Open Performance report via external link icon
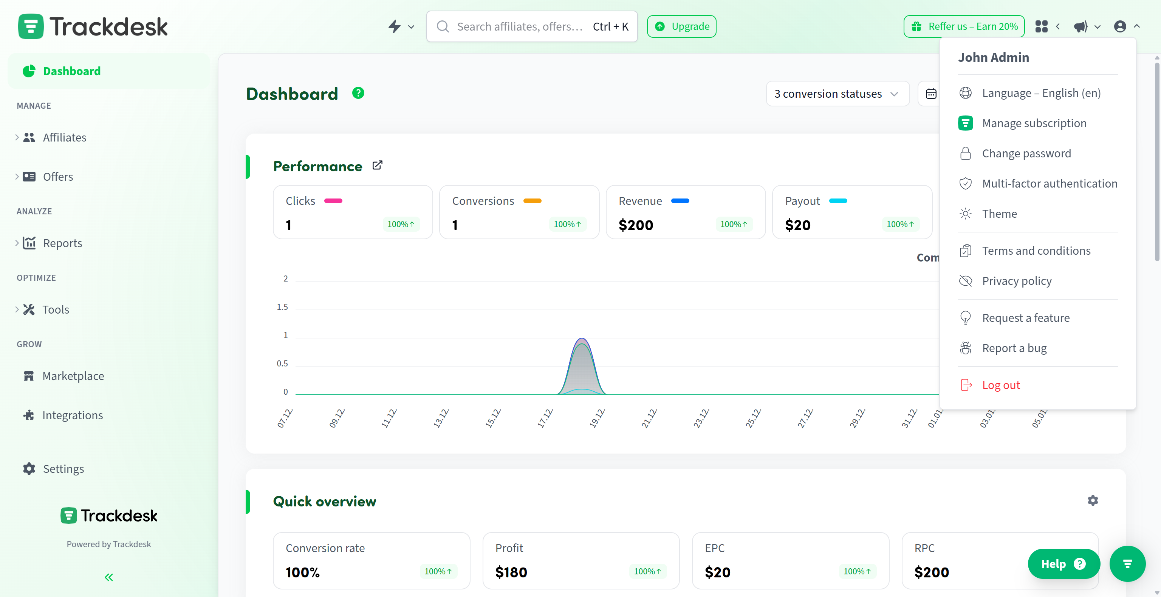 (x=377, y=166)
